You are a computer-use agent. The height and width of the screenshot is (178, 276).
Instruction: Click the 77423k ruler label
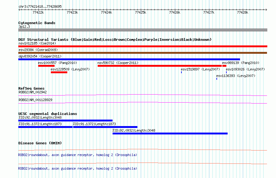click(72, 12)
